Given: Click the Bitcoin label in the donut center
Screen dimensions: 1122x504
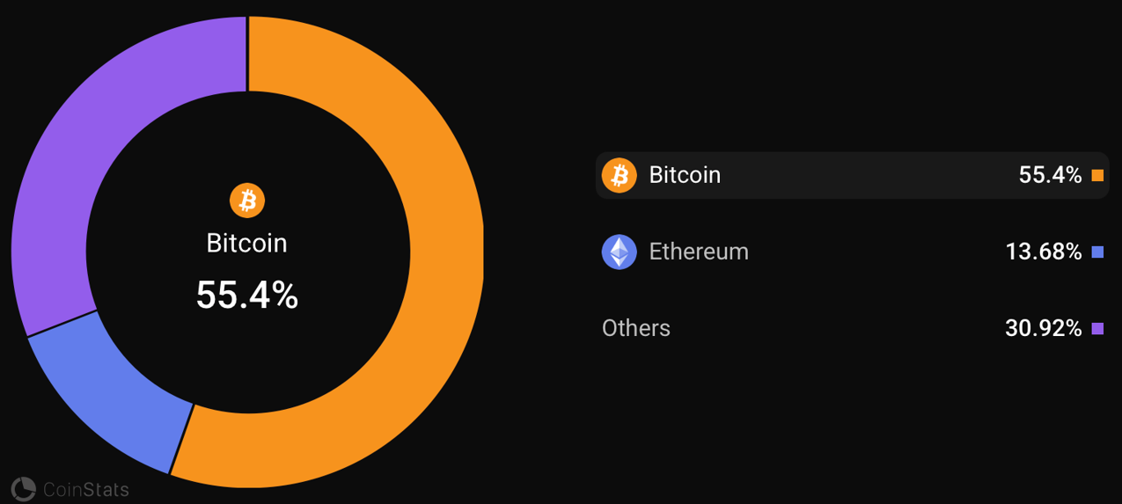Looking at the screenshot, I should coord(247,243).
